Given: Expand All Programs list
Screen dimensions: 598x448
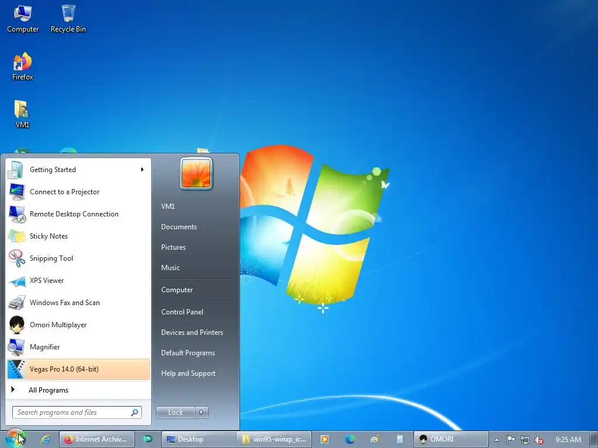Looking at the screenshot, I should pos(78,390).
